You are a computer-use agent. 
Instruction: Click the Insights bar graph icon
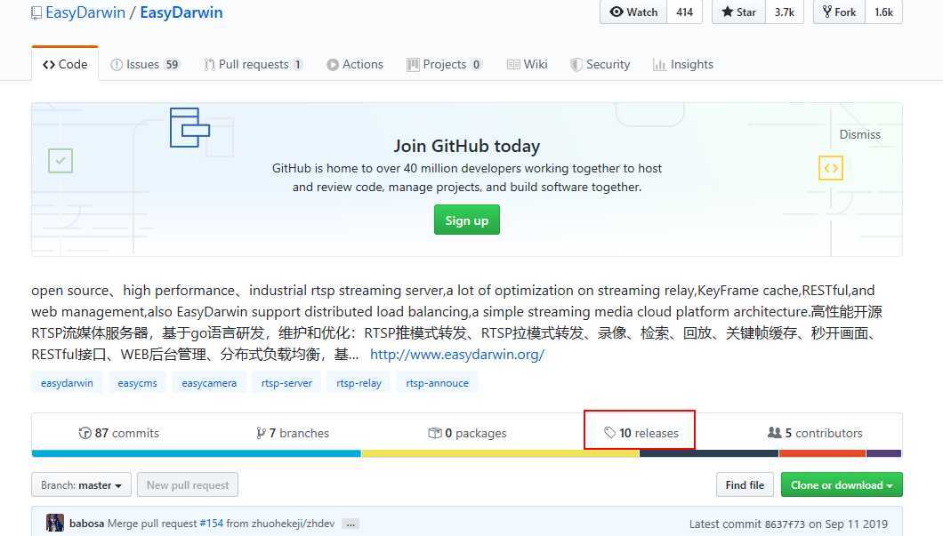coord(659,65)
